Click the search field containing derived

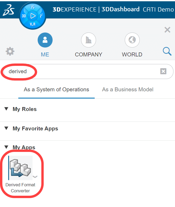(88, 71)
